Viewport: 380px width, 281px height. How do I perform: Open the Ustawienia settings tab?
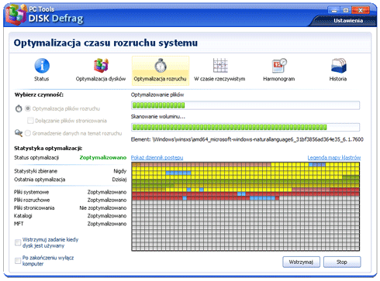[348, 21]
